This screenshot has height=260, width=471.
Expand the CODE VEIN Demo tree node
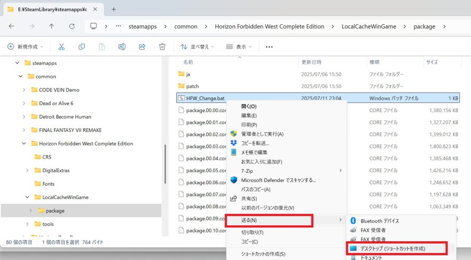pyautogui.click(x=24, y=90)
